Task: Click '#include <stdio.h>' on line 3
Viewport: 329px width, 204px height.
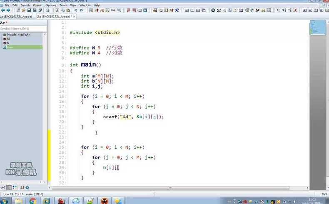Action: [95, 32]
